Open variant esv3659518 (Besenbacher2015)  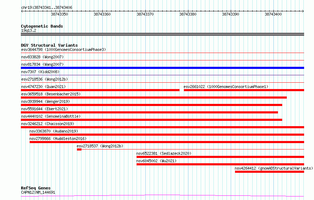tap(51, 94)
